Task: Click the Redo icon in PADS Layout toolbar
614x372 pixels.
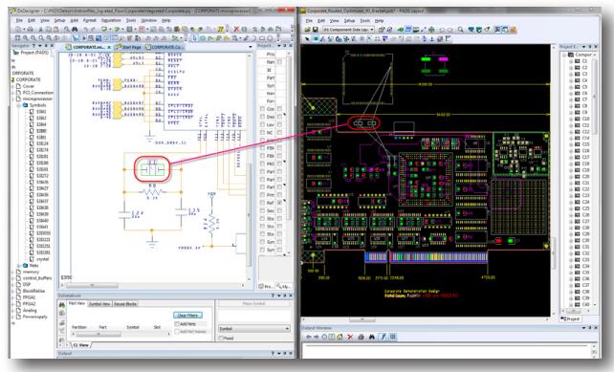Action: [x=450, y=30]
